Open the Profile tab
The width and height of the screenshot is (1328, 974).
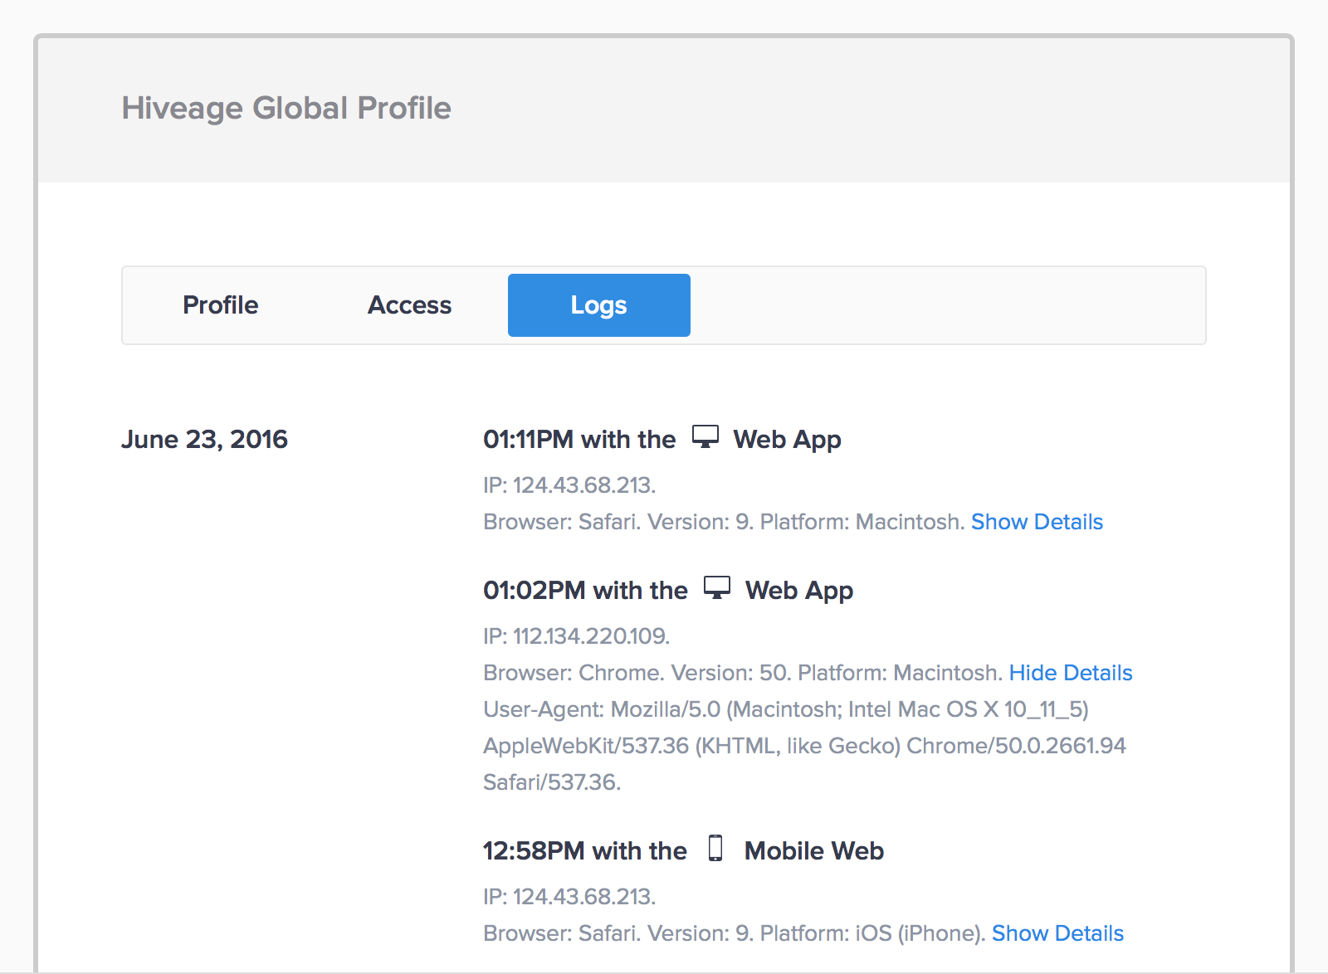pos(221,305)
